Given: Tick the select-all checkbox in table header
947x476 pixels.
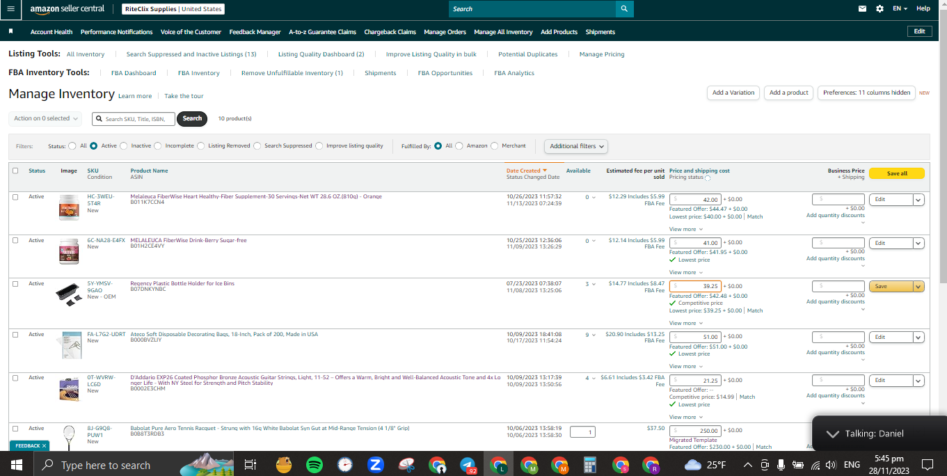Looking at the screenshot, I should [15, 170].
